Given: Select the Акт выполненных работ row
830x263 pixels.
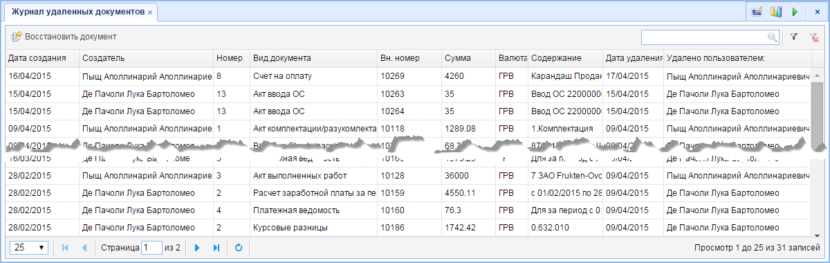Looking at the screenshot, I should pos(408,175).
